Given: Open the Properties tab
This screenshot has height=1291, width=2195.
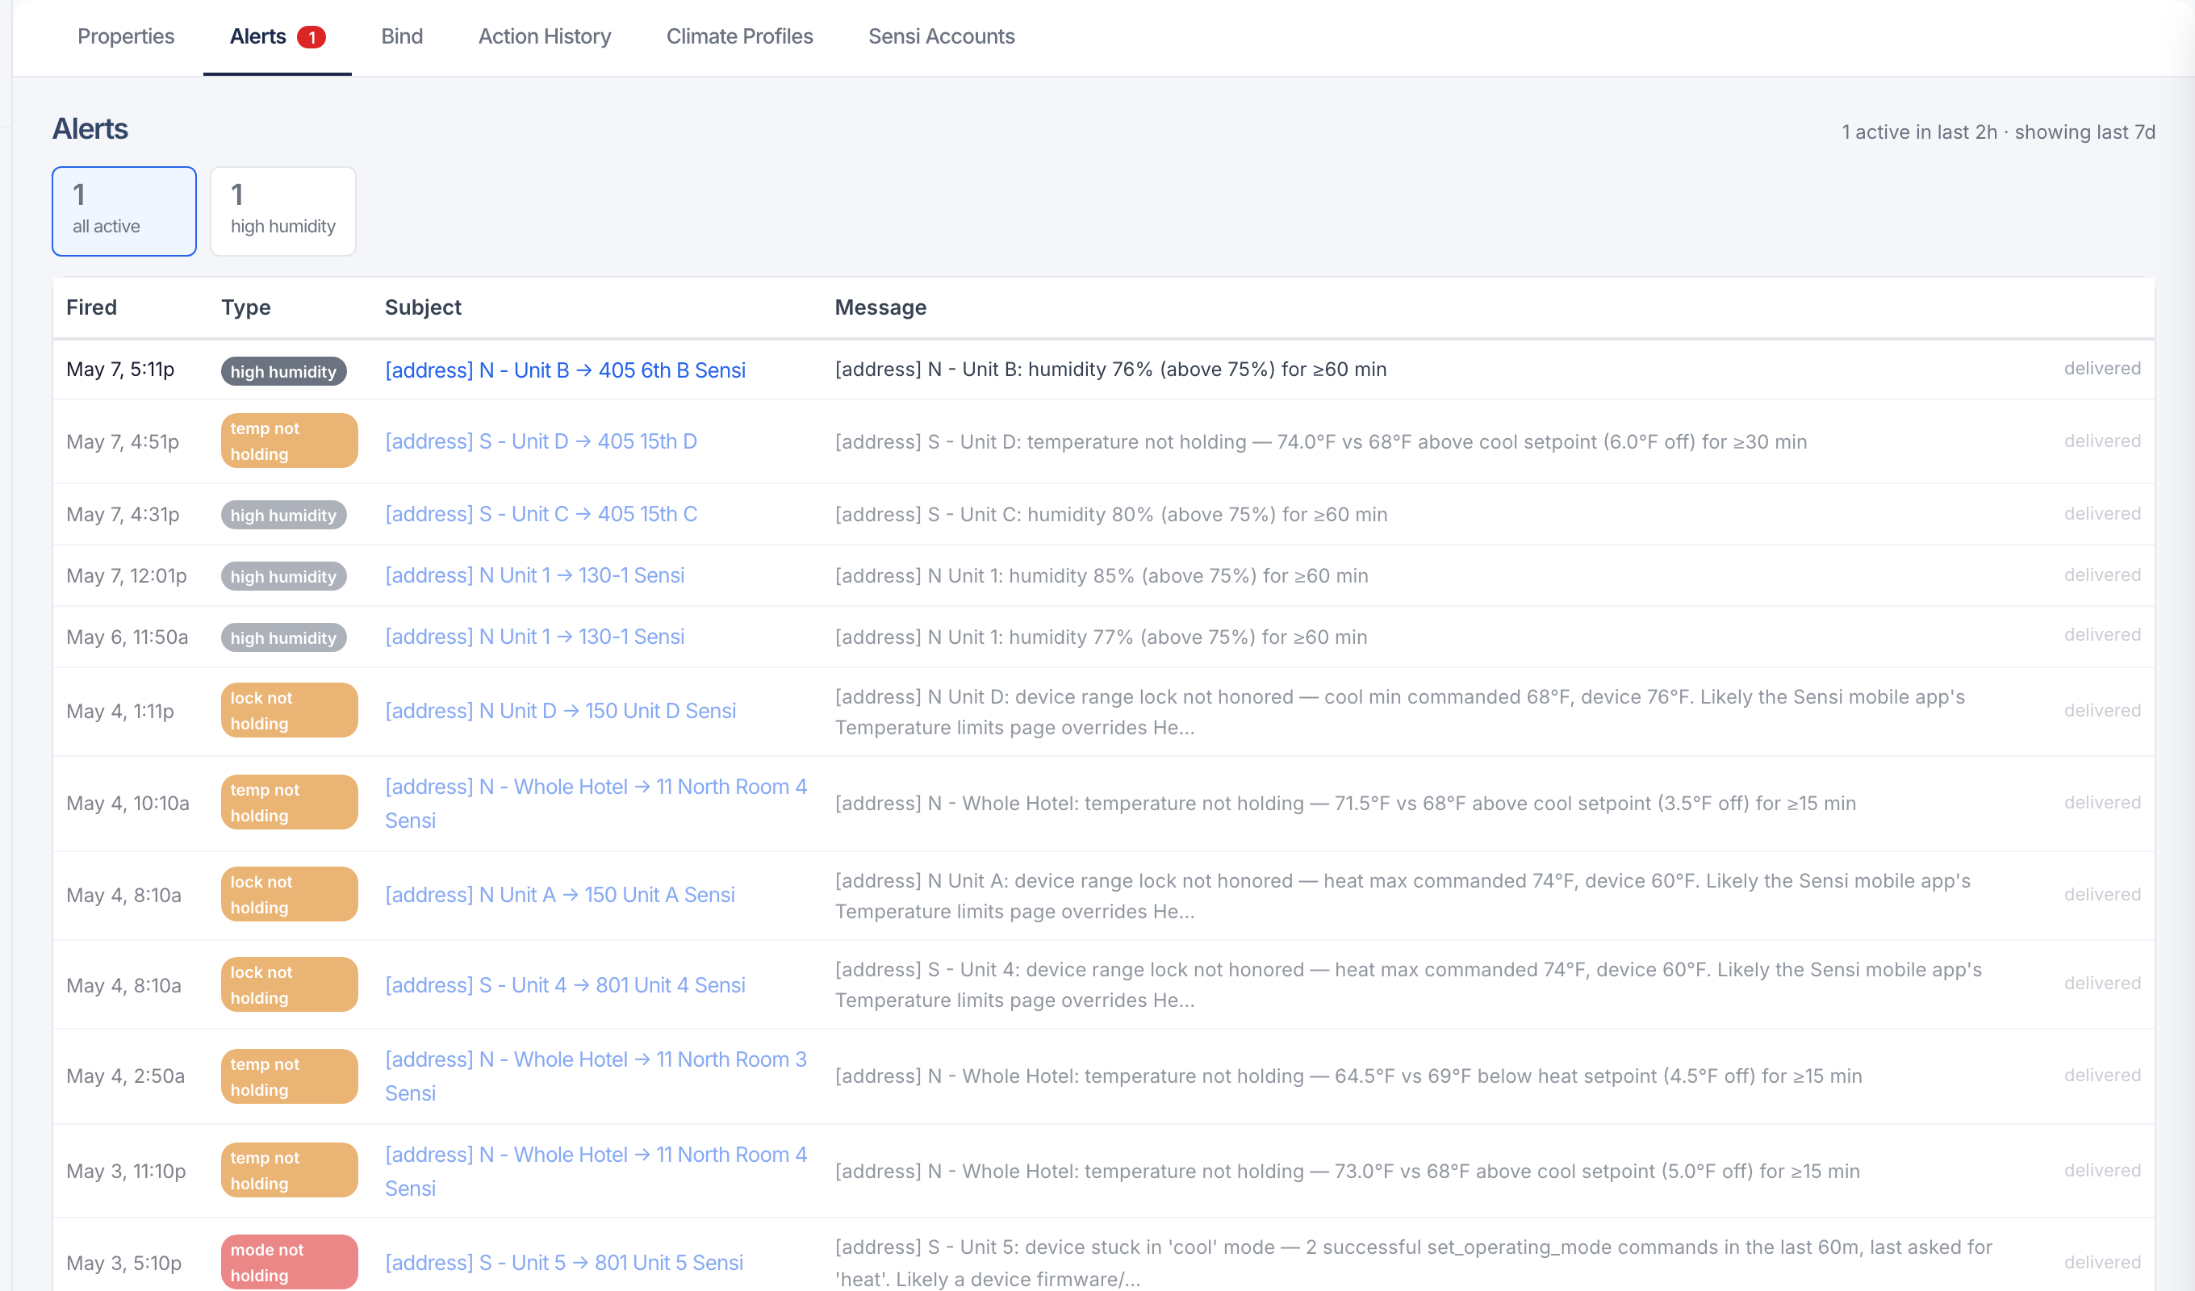Looking at the screenshot, I should coord(125,36).
